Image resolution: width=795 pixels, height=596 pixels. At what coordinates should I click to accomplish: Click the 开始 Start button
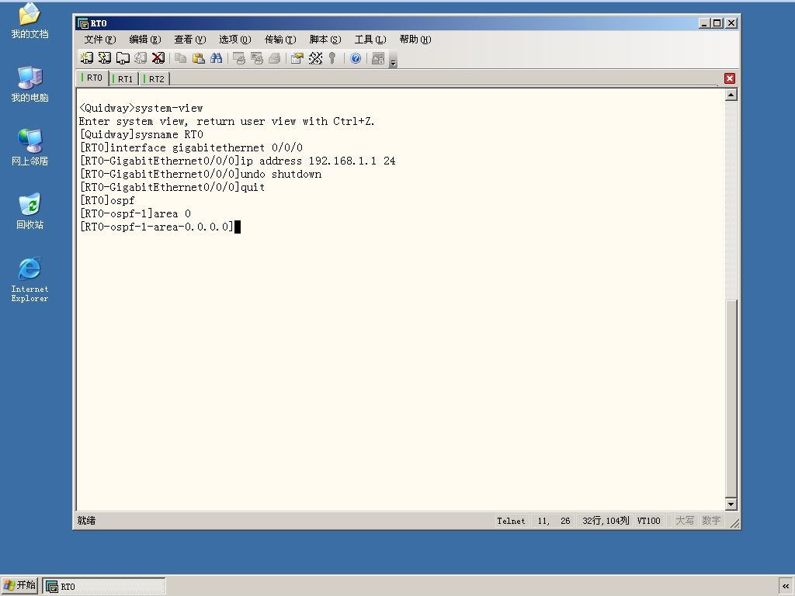pyautogui.click(x=19, y=585)
